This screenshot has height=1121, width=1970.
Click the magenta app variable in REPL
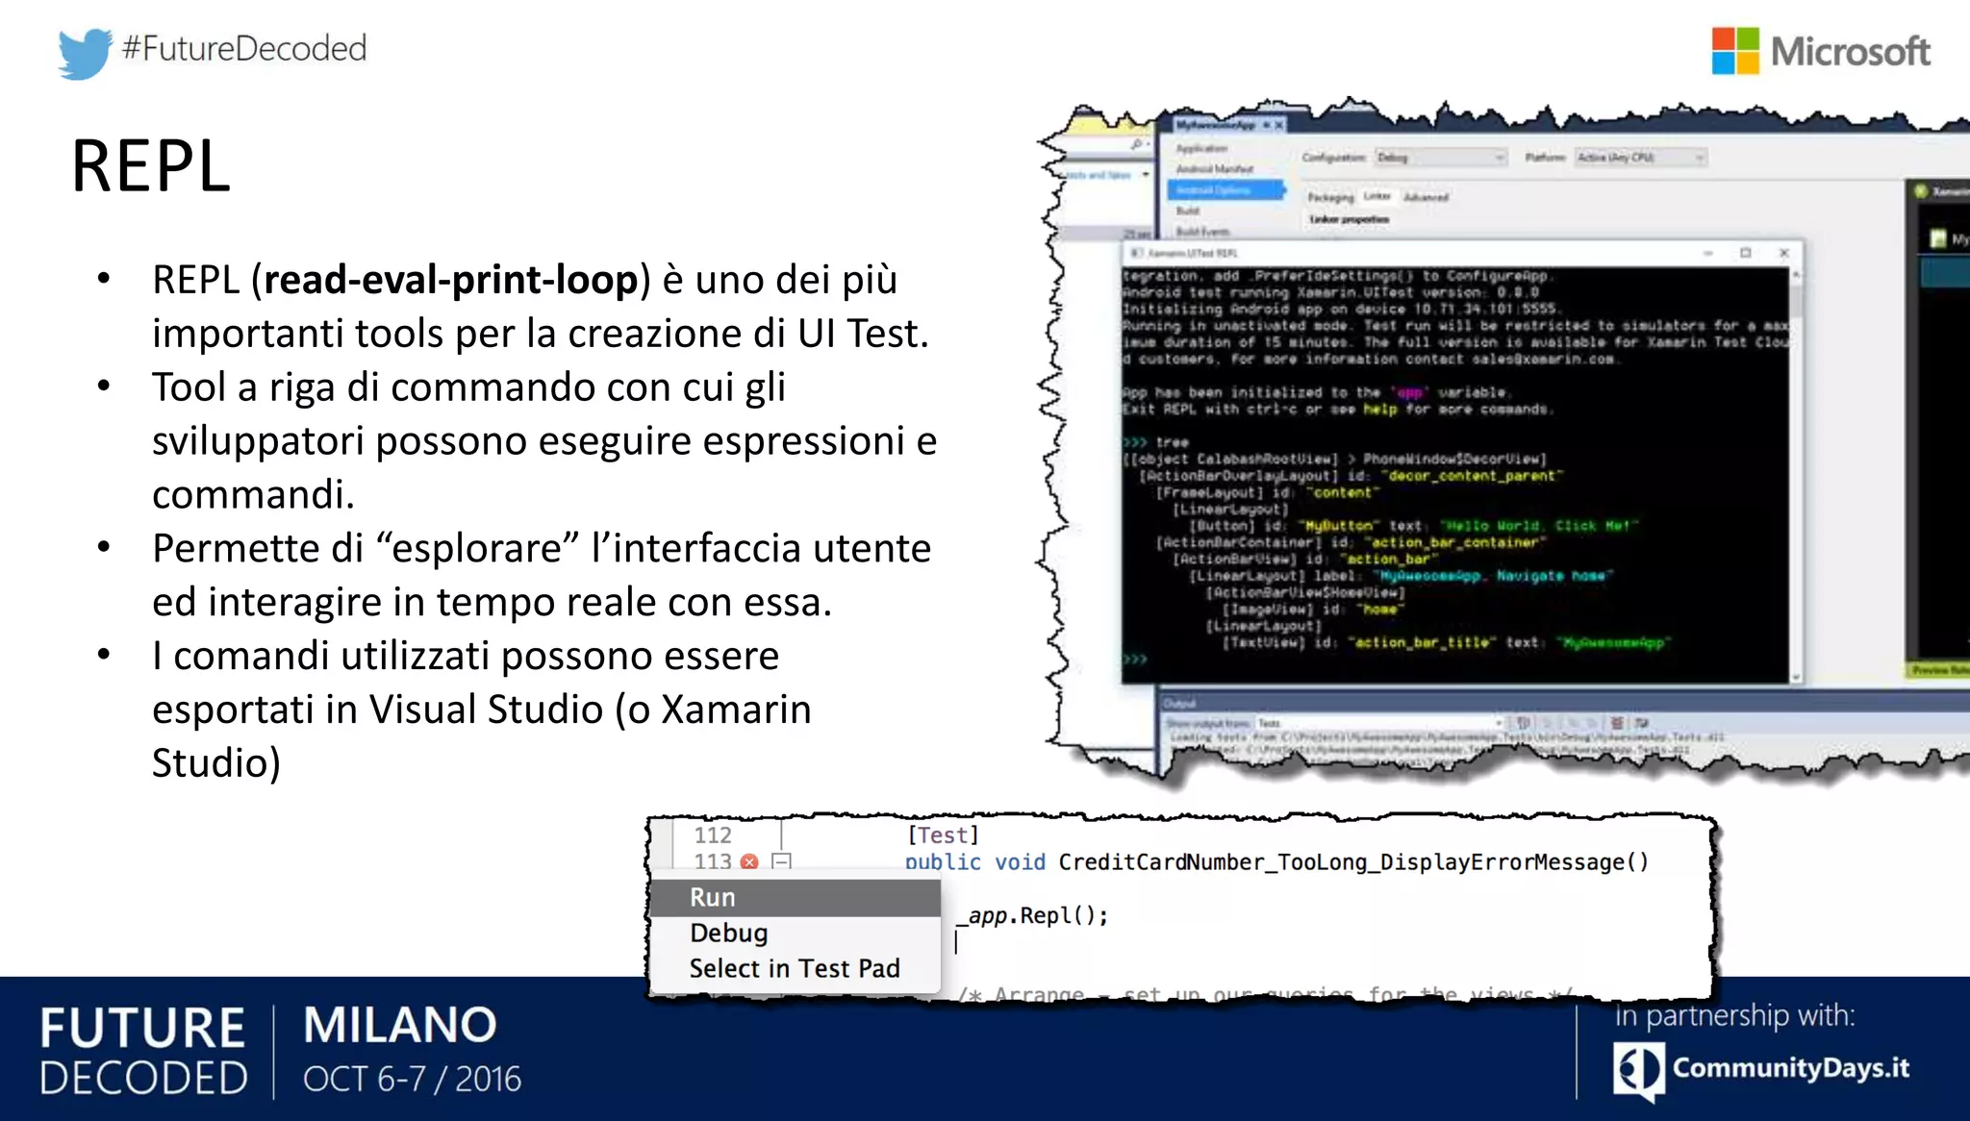[x=1409, y=392]
